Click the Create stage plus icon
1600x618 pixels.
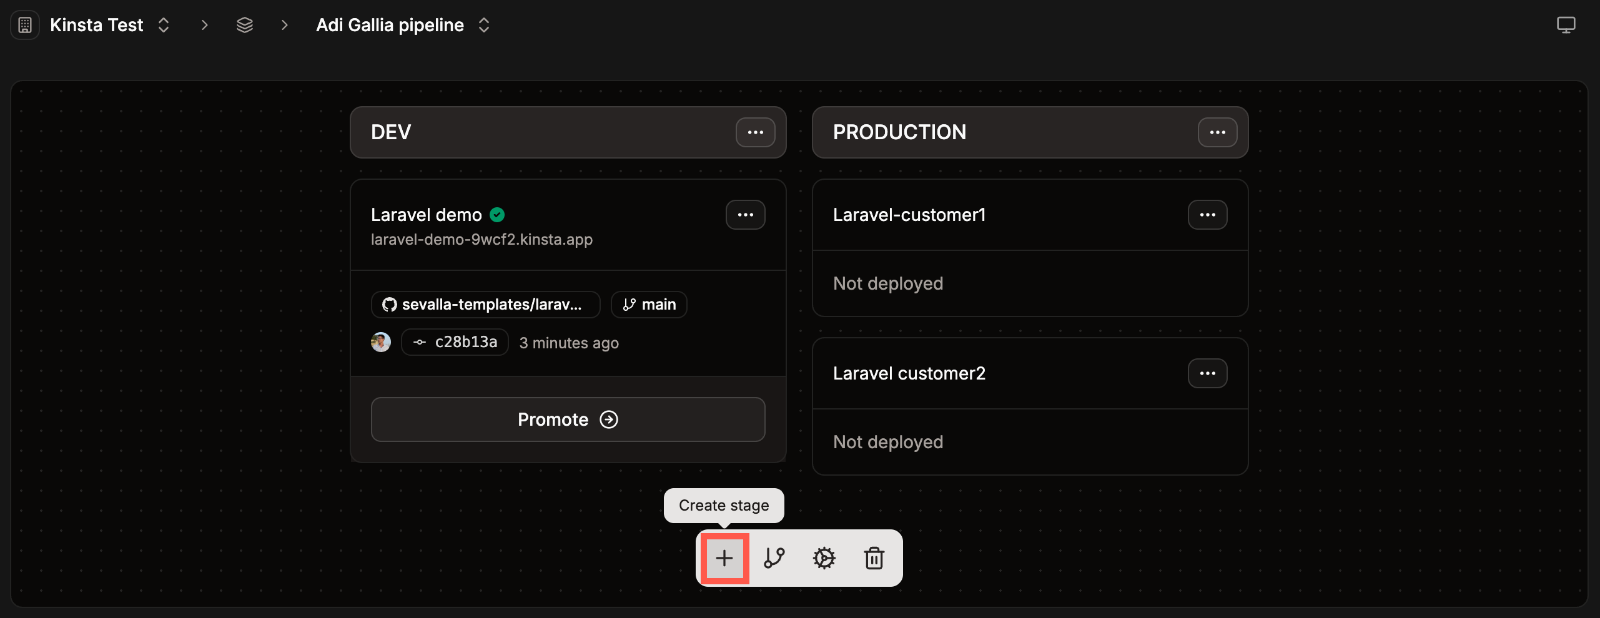pyautogui.click(x=724, y=558)
